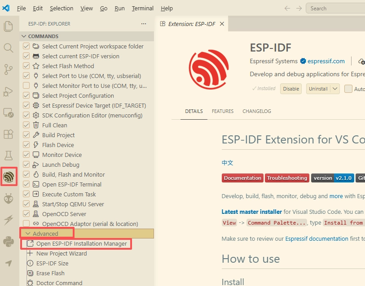
Task: Open the PlatformIO alien head icon
Action: coord(9,199)
